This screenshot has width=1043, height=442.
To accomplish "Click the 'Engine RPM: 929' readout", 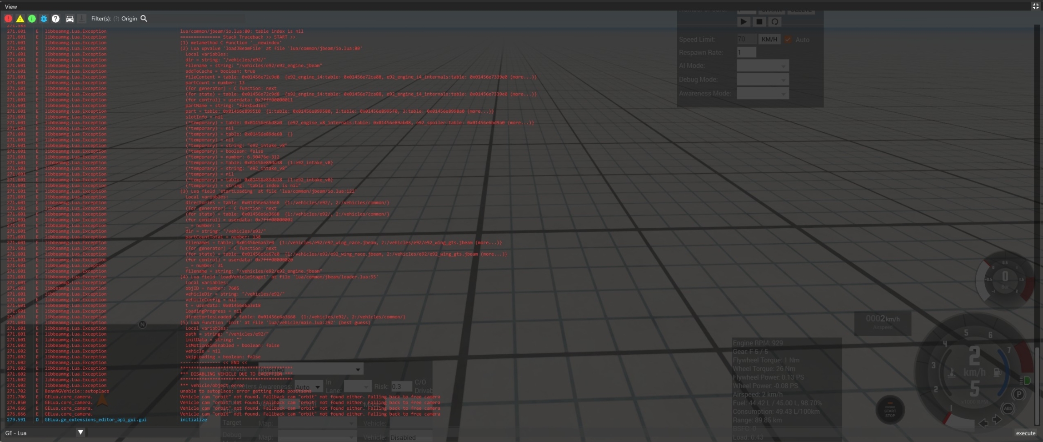I will [758, 343].
